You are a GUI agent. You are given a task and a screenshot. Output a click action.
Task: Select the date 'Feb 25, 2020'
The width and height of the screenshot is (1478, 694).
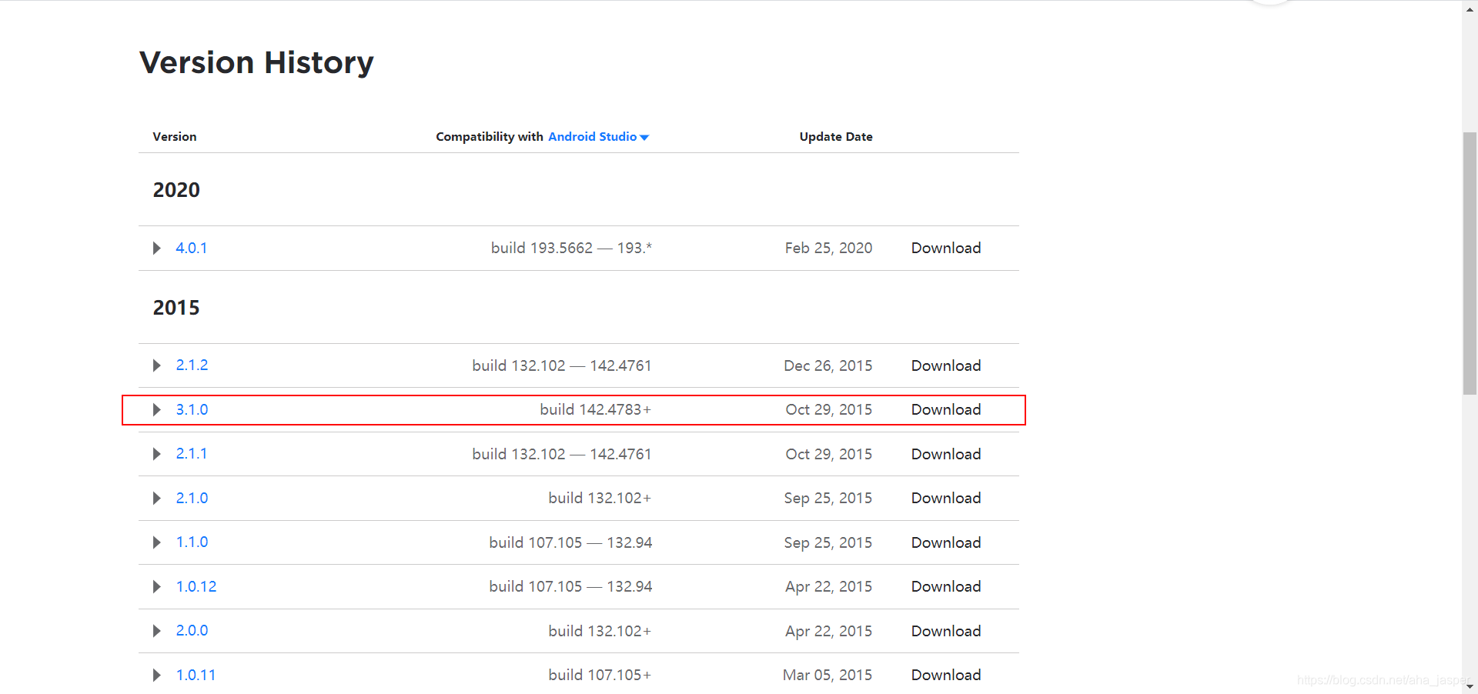828,248
